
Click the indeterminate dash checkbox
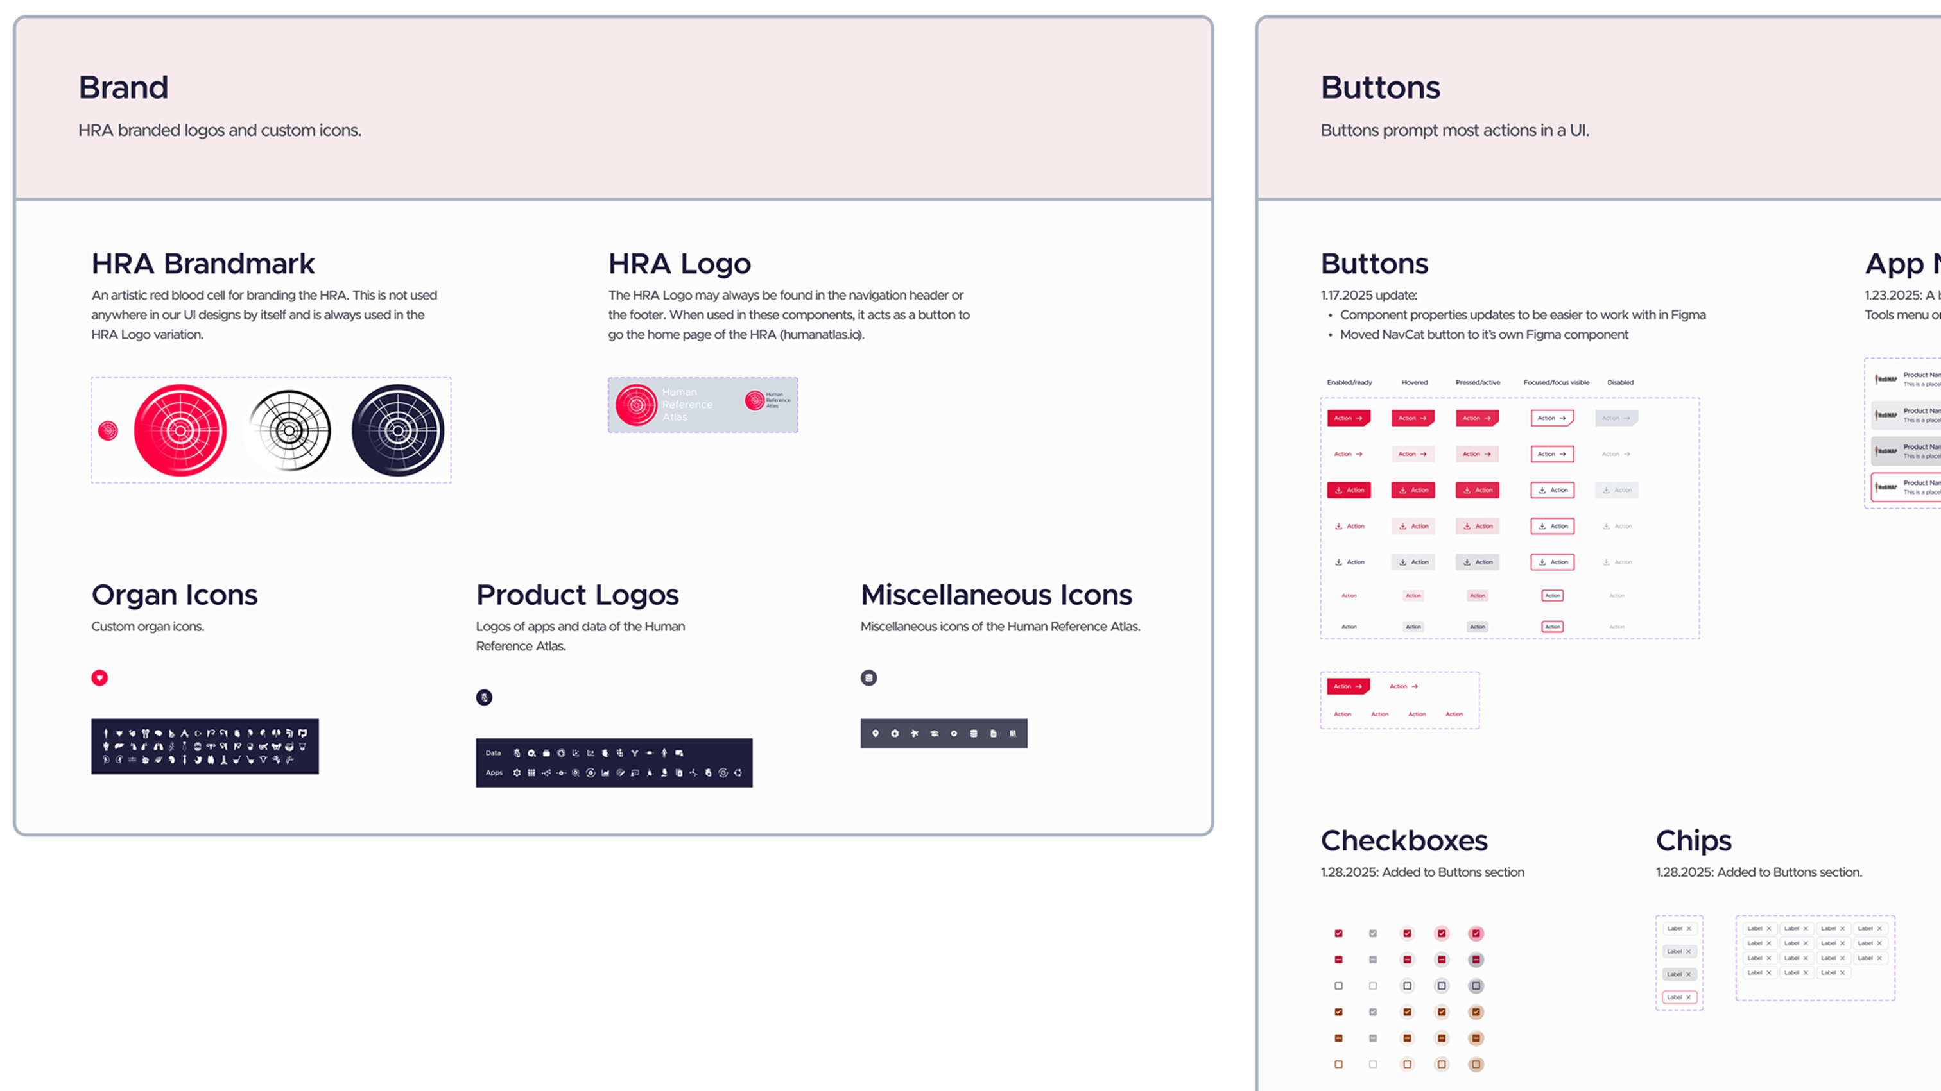[1339, 960]
